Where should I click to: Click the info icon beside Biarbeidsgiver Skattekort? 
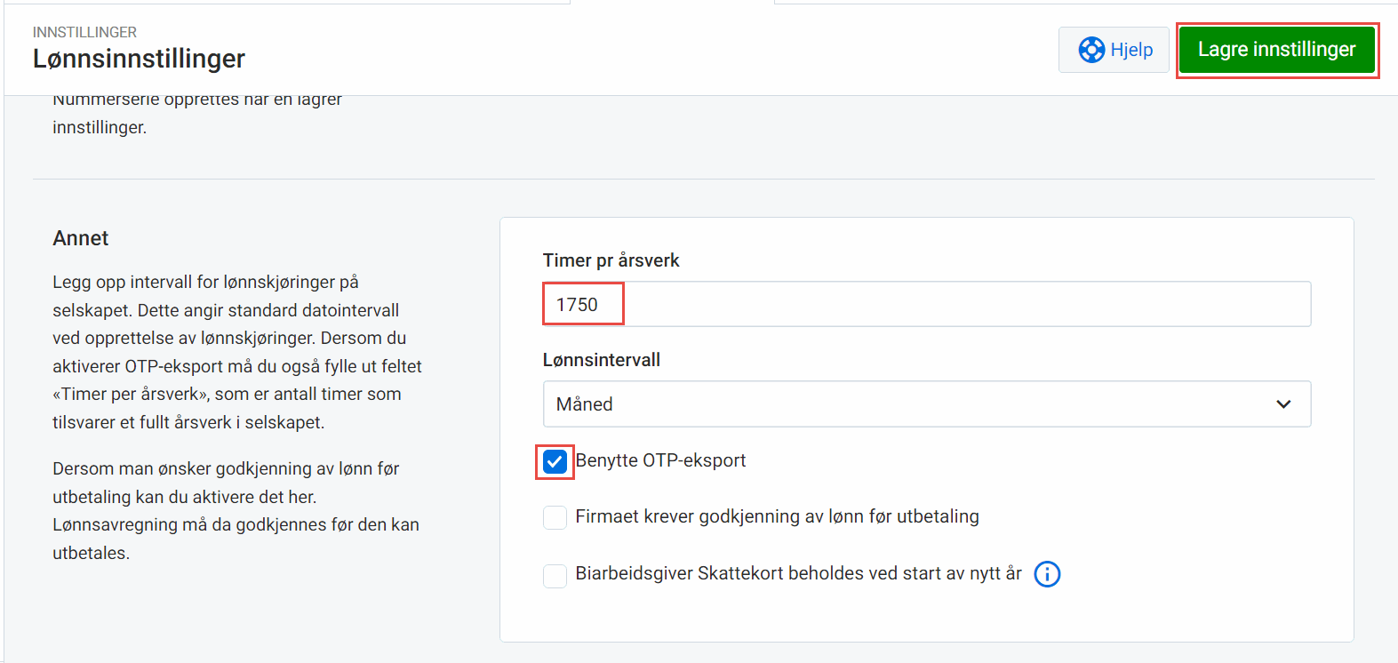click(1047, 574)
